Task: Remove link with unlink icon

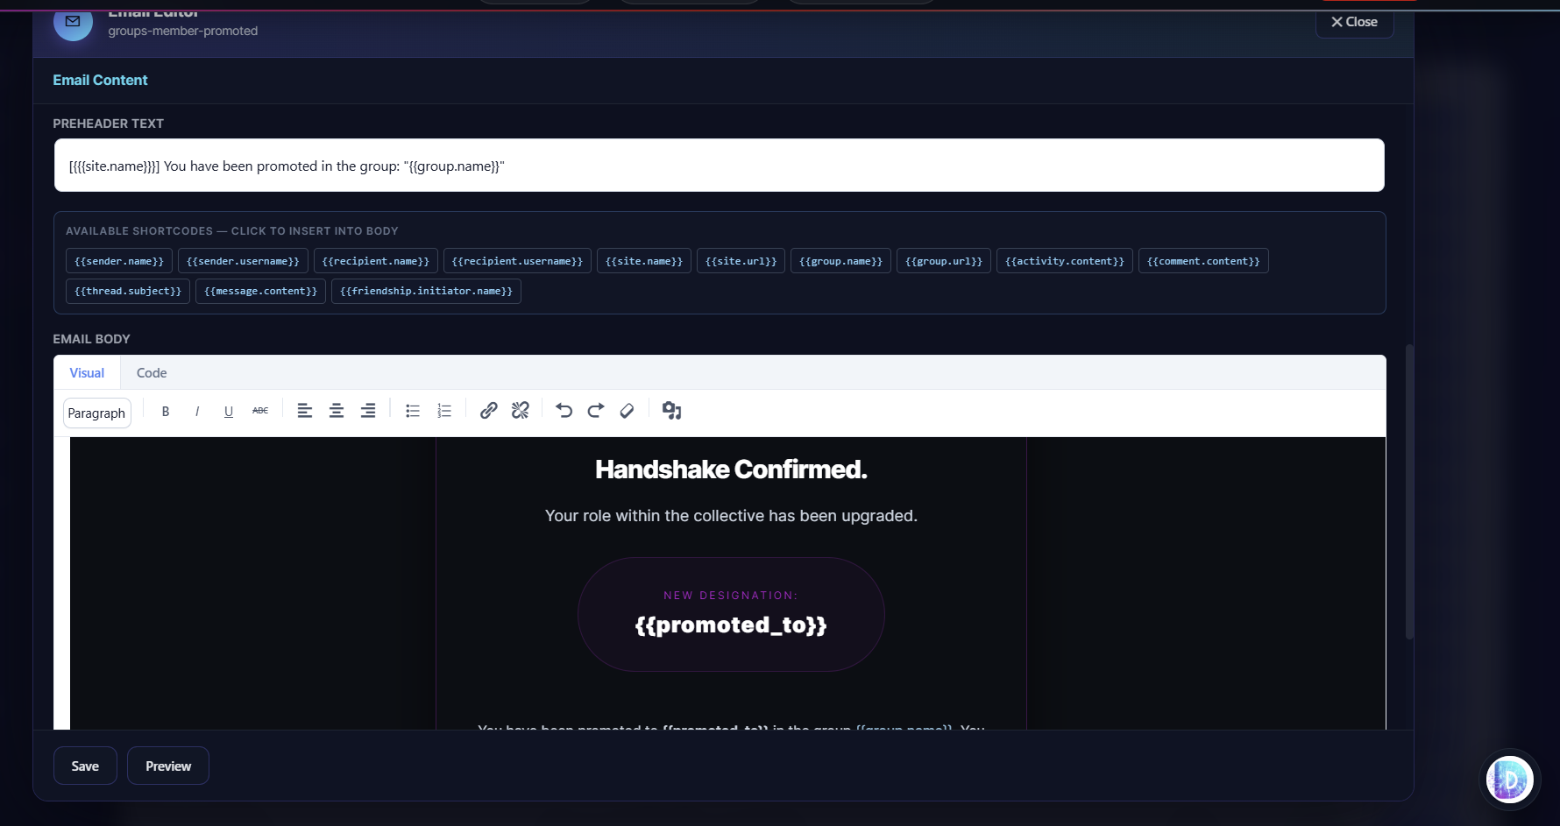Action: pyautogui.click(x=521, y=411)
